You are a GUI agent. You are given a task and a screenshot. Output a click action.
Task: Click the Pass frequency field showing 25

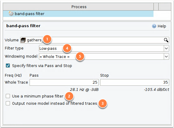(64, 82)
